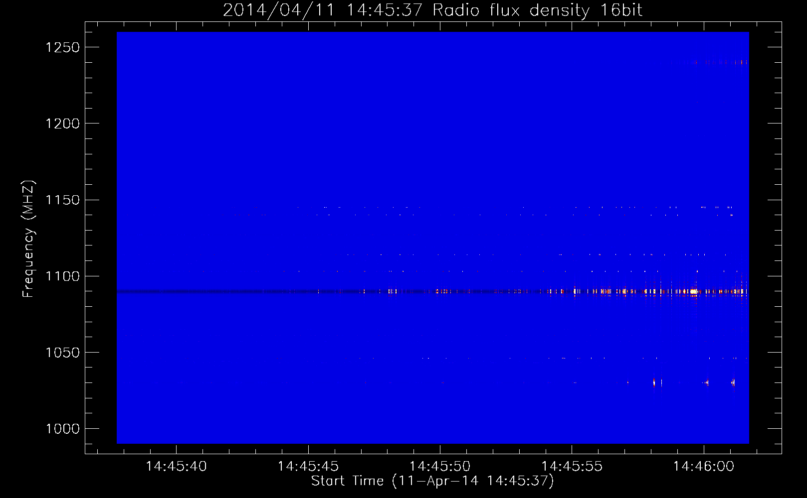Click the 14:45:40 time tick label
This screenshot has height=498, width=807.
coord(176,466)
